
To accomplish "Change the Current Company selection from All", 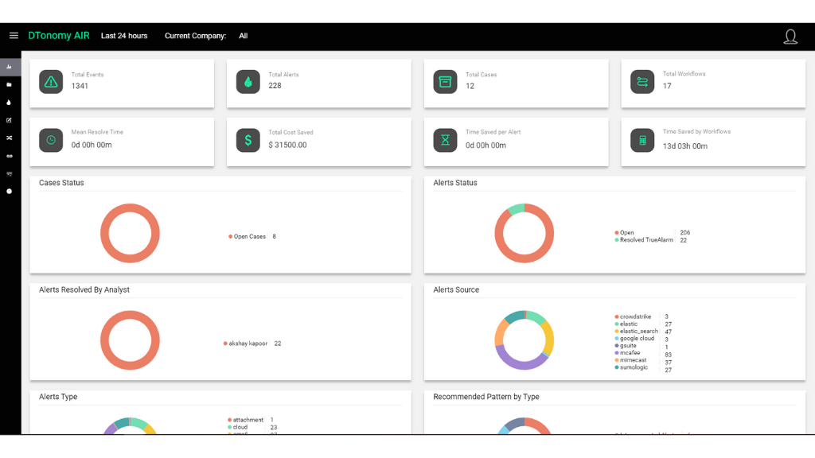I will pos(243,36).
